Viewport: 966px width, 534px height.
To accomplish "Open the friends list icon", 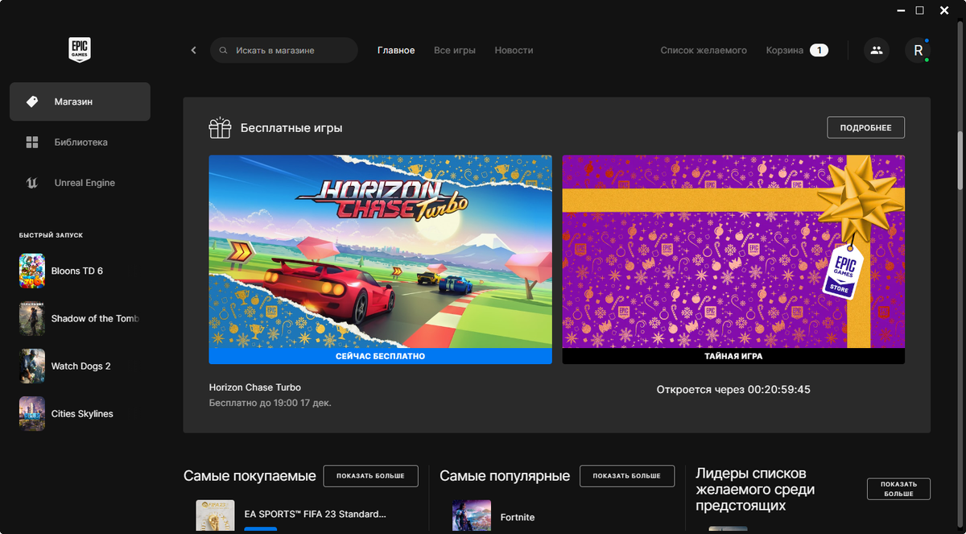I will [877, 50].
